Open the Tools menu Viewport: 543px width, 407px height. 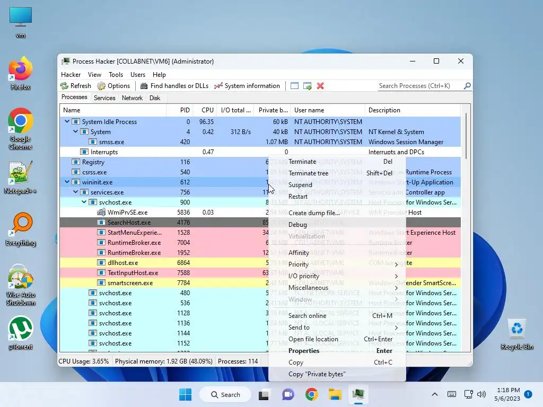[116, 74]
